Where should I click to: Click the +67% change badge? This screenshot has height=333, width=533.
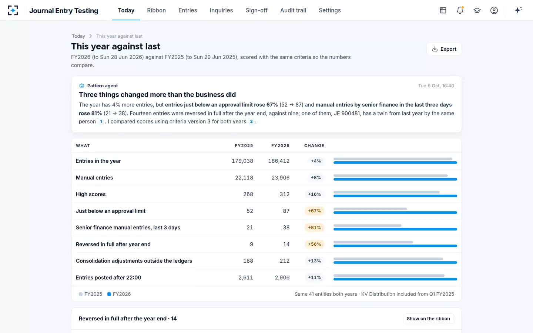click(315, 211)
